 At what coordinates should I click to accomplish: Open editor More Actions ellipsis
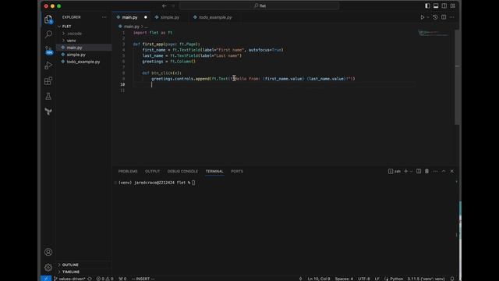tap(452, 17)
